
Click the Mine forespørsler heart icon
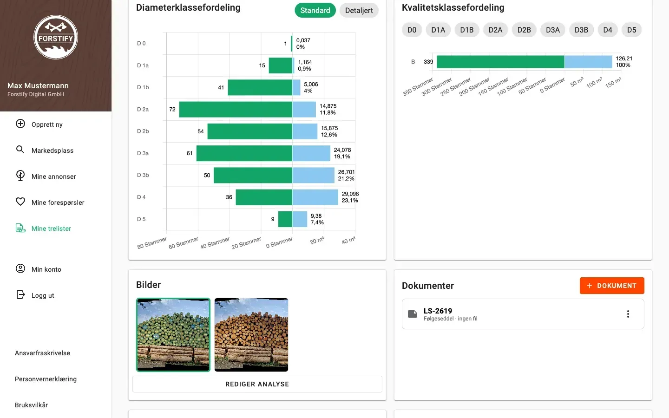pos(20,202)
